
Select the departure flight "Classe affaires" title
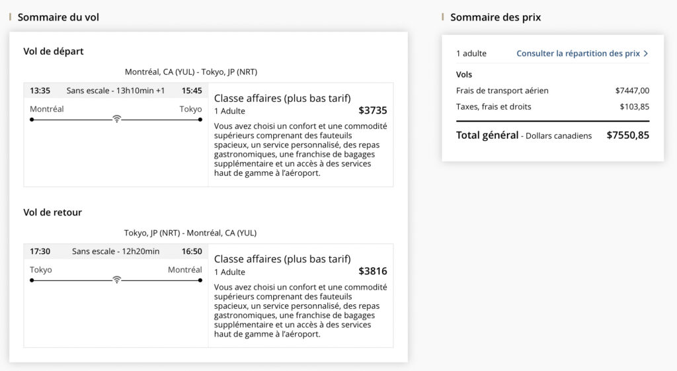[282, 98]
